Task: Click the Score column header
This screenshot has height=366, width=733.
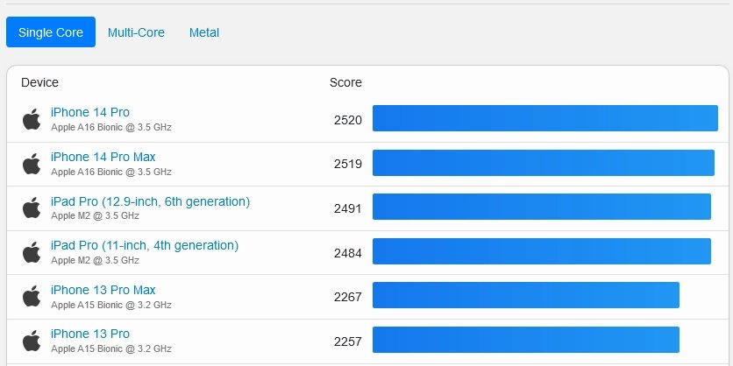Action: [x=345, y=82]
